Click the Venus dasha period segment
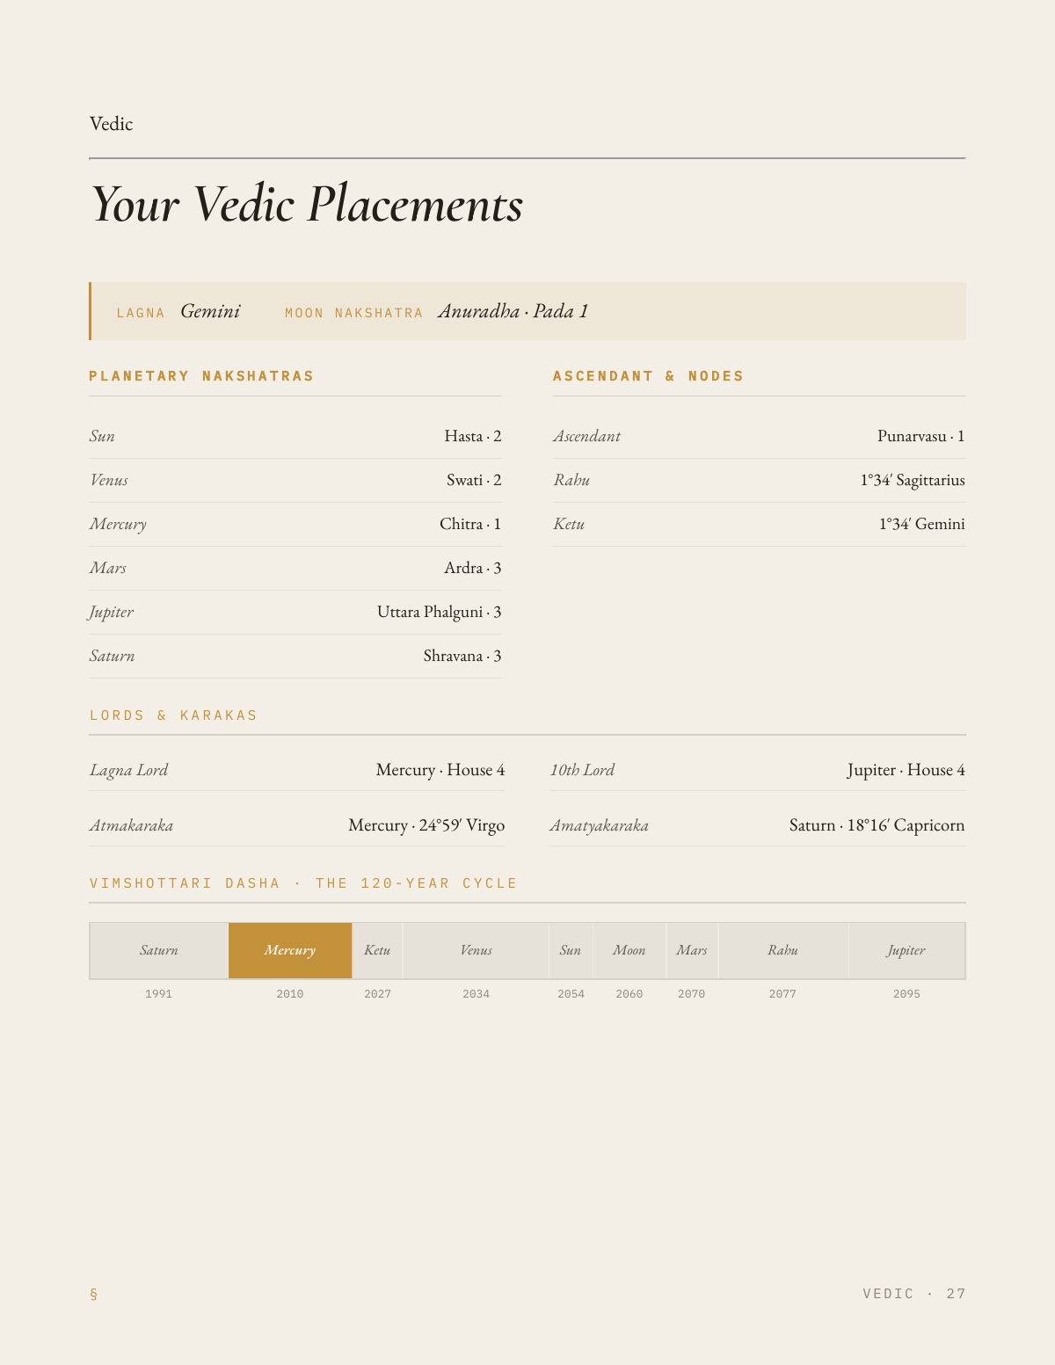Viewport: 1055px width, 1365px height. [476, 950]
